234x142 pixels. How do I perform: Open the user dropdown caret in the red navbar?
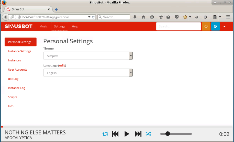(x=224, y=27)
